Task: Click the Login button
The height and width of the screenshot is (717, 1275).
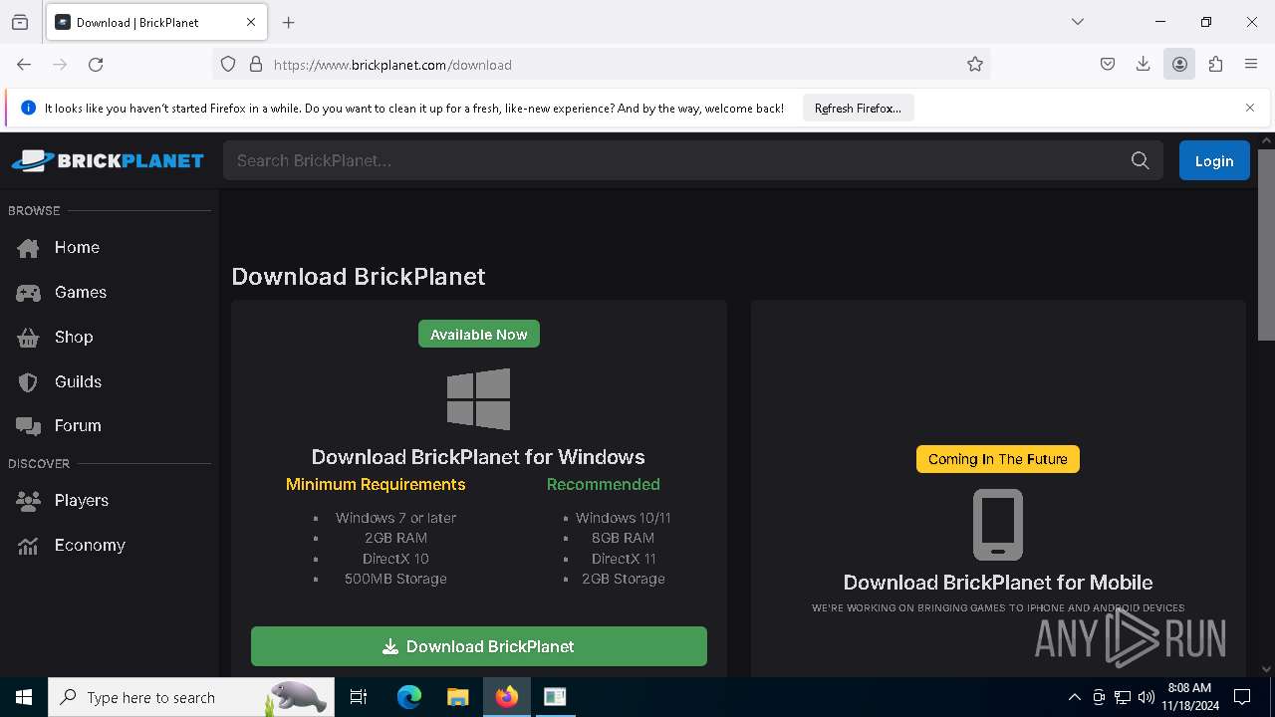Action: pos(1214,160)
